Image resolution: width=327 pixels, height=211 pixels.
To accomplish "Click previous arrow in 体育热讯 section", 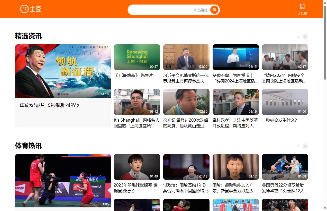I will pyautogui.click(x=298, y=146).
